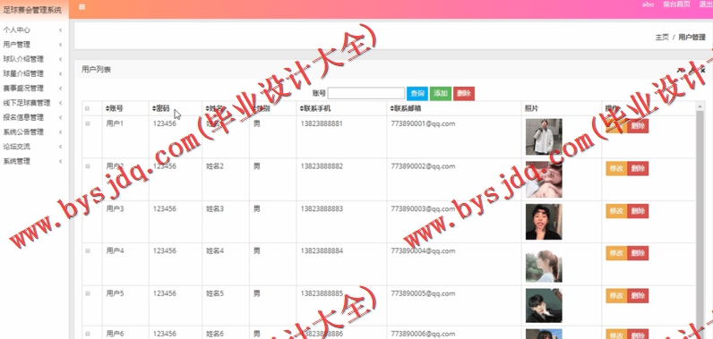Delete 用户1 using its row 删除 button
Viewport: 713px width, 339px height.
(x=638, y=126)
